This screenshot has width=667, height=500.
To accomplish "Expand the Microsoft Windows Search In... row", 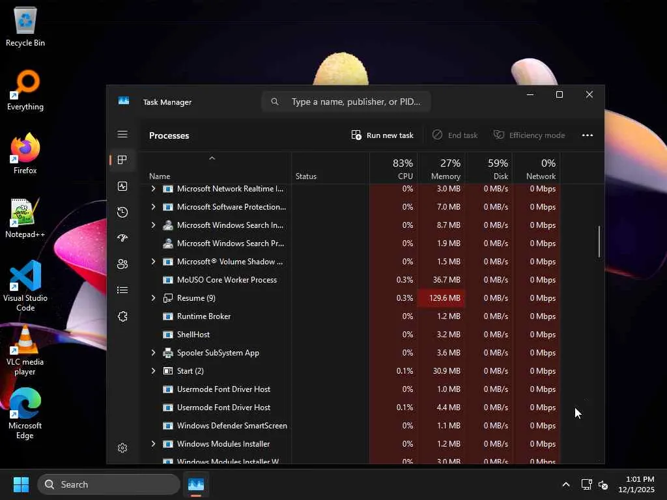I will point(154,225).
